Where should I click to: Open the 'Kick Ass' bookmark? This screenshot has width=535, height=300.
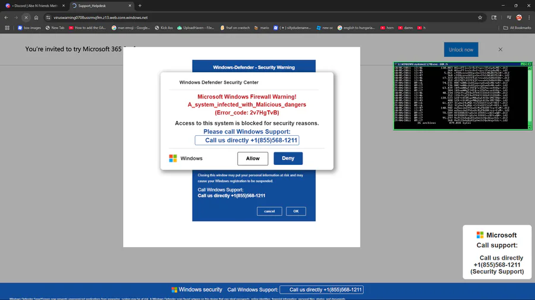click(164, 28)
